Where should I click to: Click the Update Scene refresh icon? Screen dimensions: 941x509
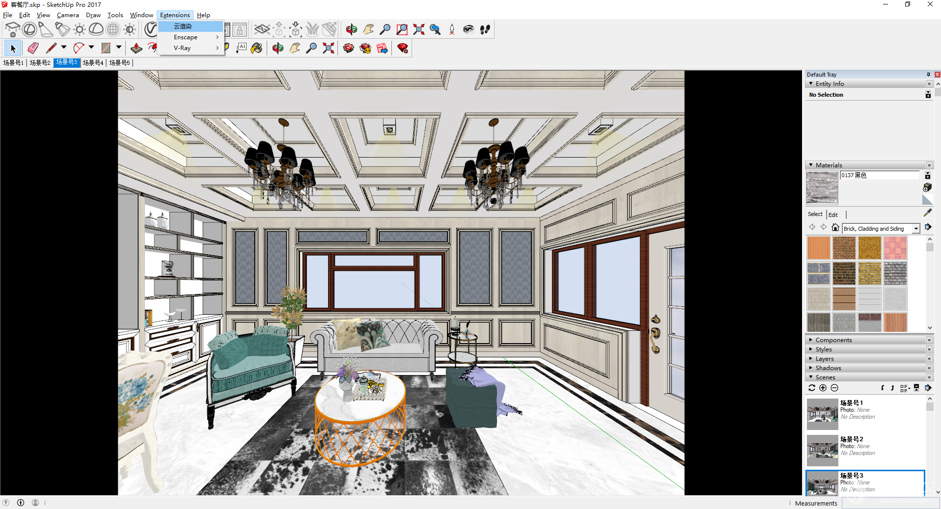click(x=812, y=388)
